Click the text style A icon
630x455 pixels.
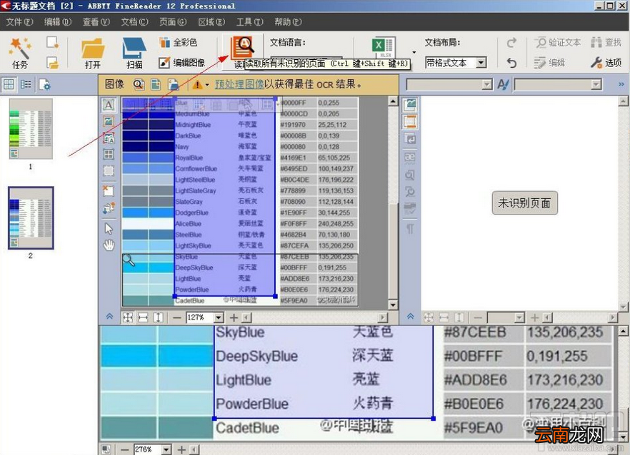503,84
